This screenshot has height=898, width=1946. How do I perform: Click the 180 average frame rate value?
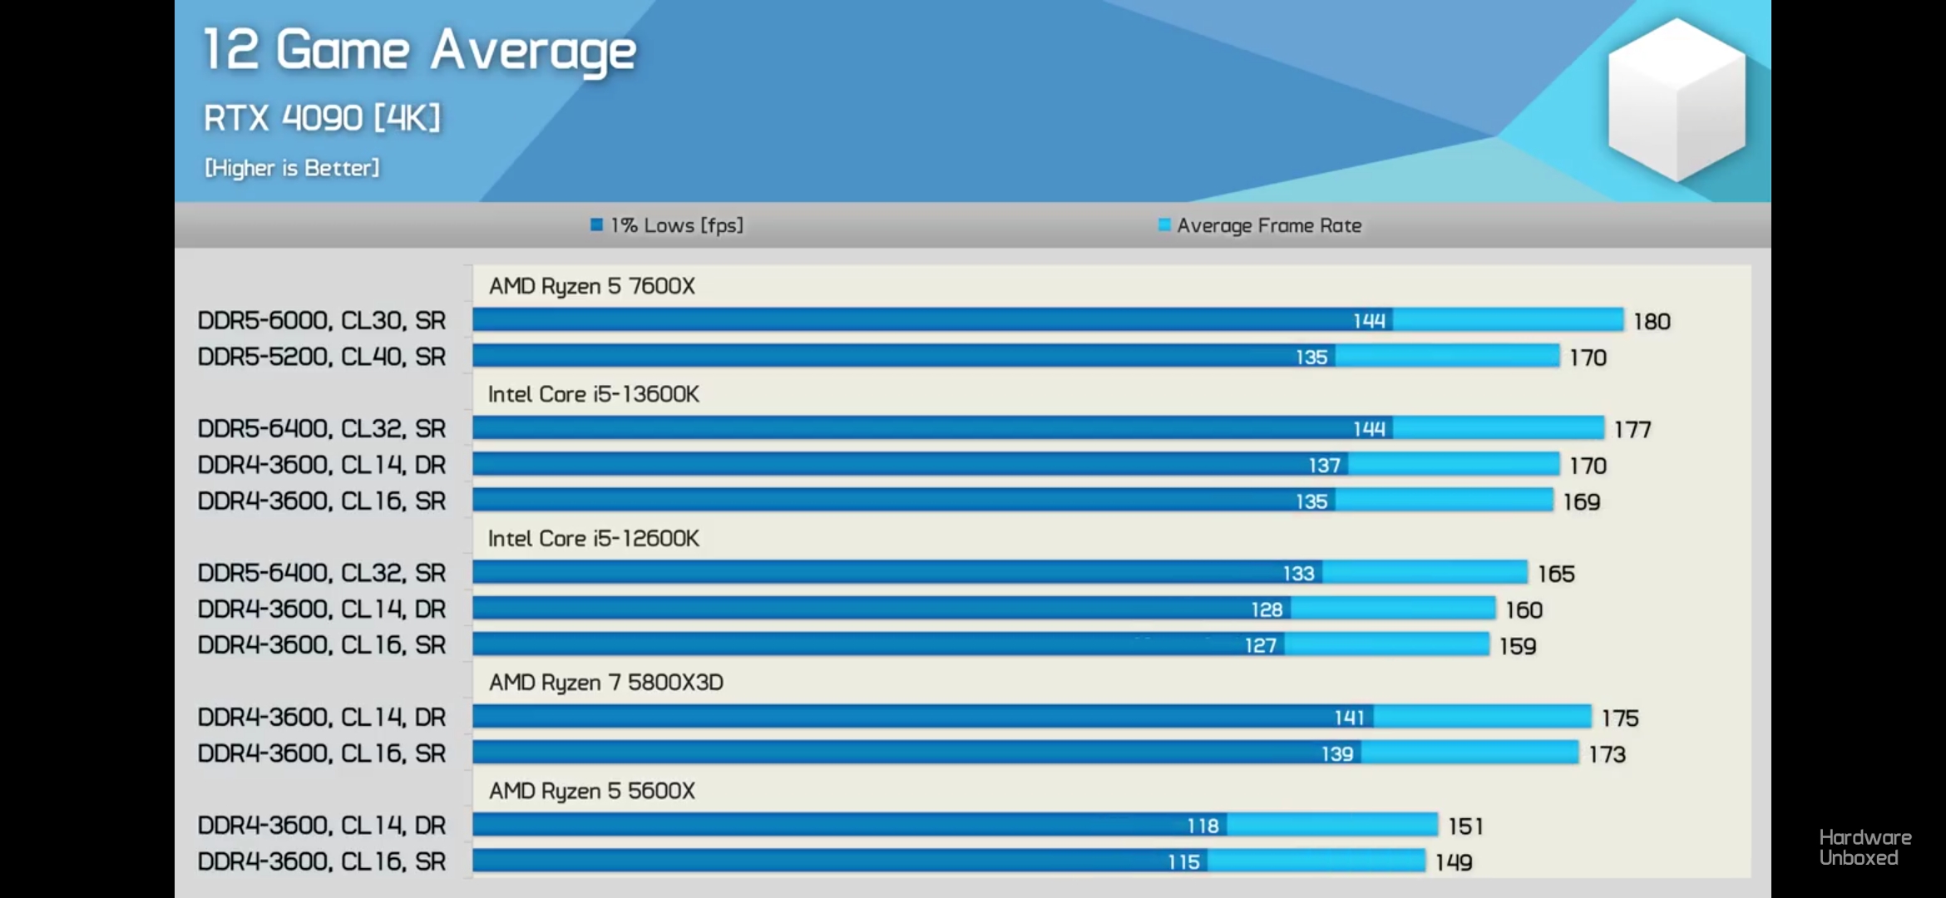click(x=1652, y=321)
